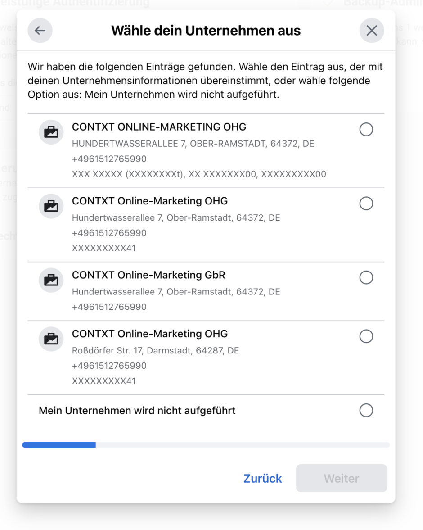Click address Roßdörfer Str. 17, Darmstadt, 64287, DE
423x530 pixels.
coord(155,350)
